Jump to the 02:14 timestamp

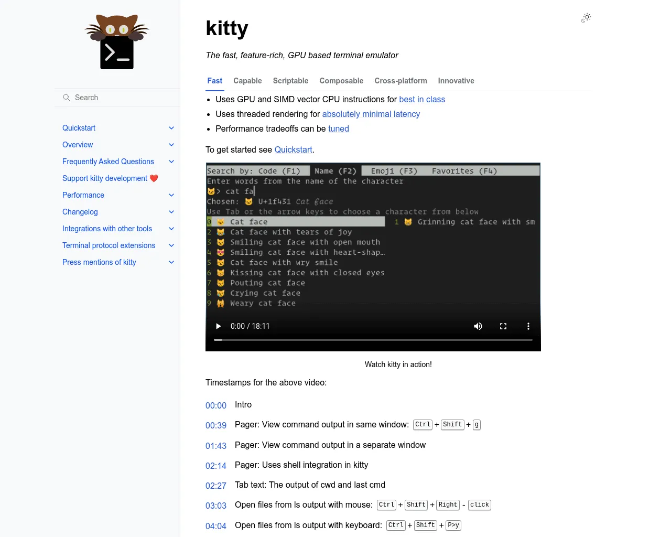pos(215,466)
